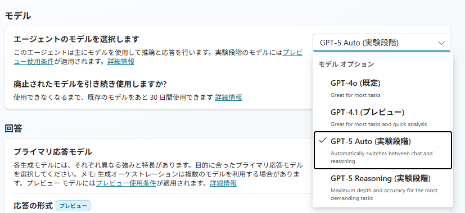
Task: Open 詳細情報 link under primary response model
Action: tap(223, 183)
